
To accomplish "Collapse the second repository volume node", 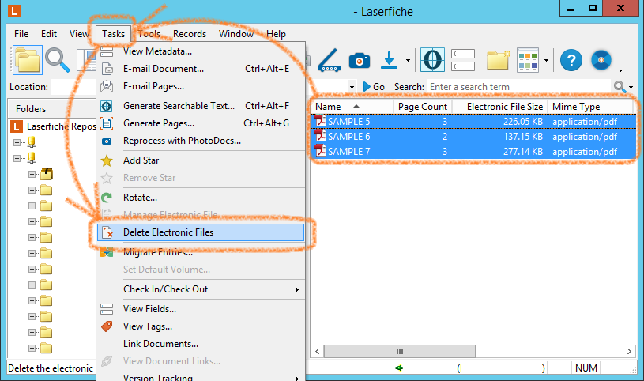I will (17, 158).
